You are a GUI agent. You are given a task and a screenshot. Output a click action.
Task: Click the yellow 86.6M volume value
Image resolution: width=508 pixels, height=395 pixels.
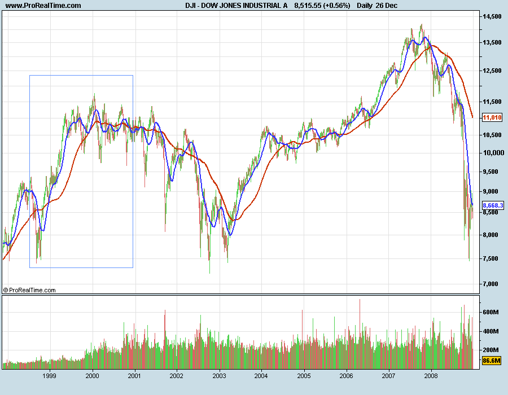coord(492,361)
